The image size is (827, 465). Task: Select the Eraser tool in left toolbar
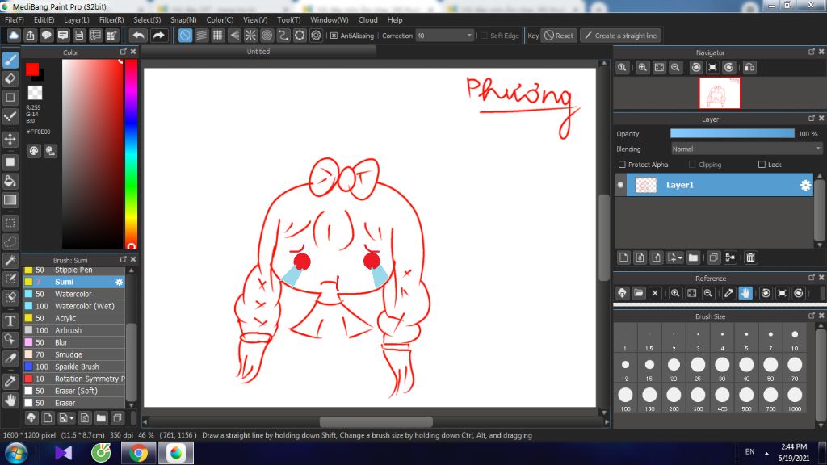pos(10,79)
